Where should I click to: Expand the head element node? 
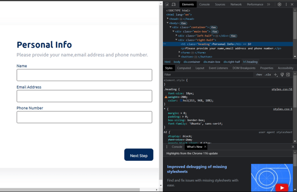click(x=168, y=18)
